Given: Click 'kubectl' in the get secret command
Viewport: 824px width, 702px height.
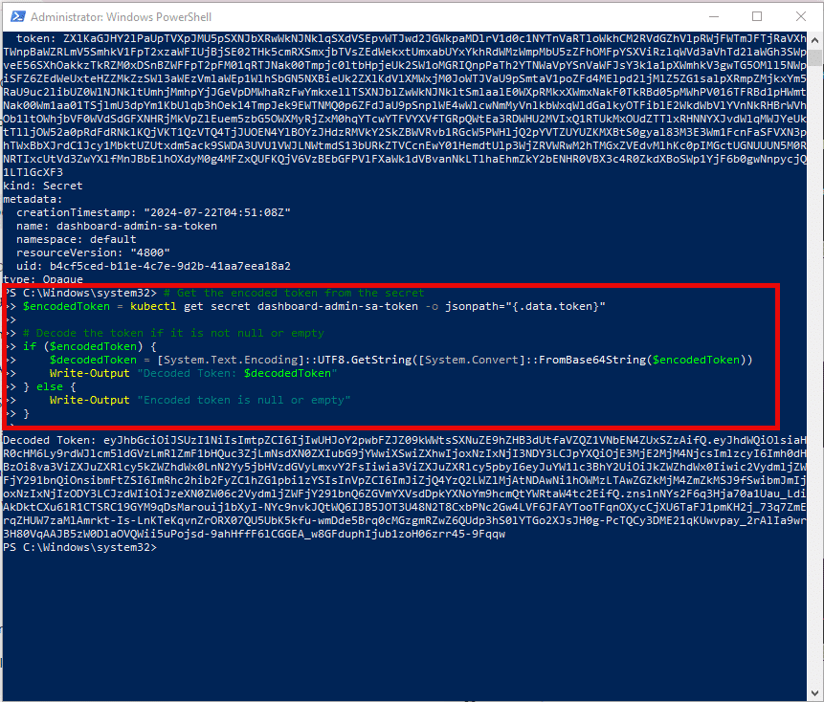Looking at the screenshot, I should 153,307.
